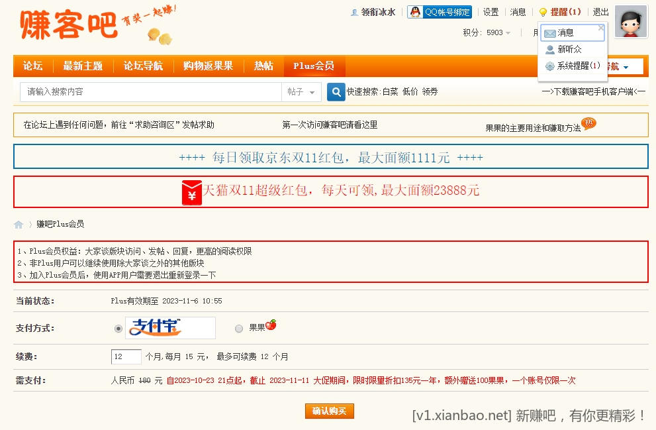Open the 热帖 nav tab
The width and height of the screenshot is (656, 430).
pyautogui.click(x=263, y=66)
